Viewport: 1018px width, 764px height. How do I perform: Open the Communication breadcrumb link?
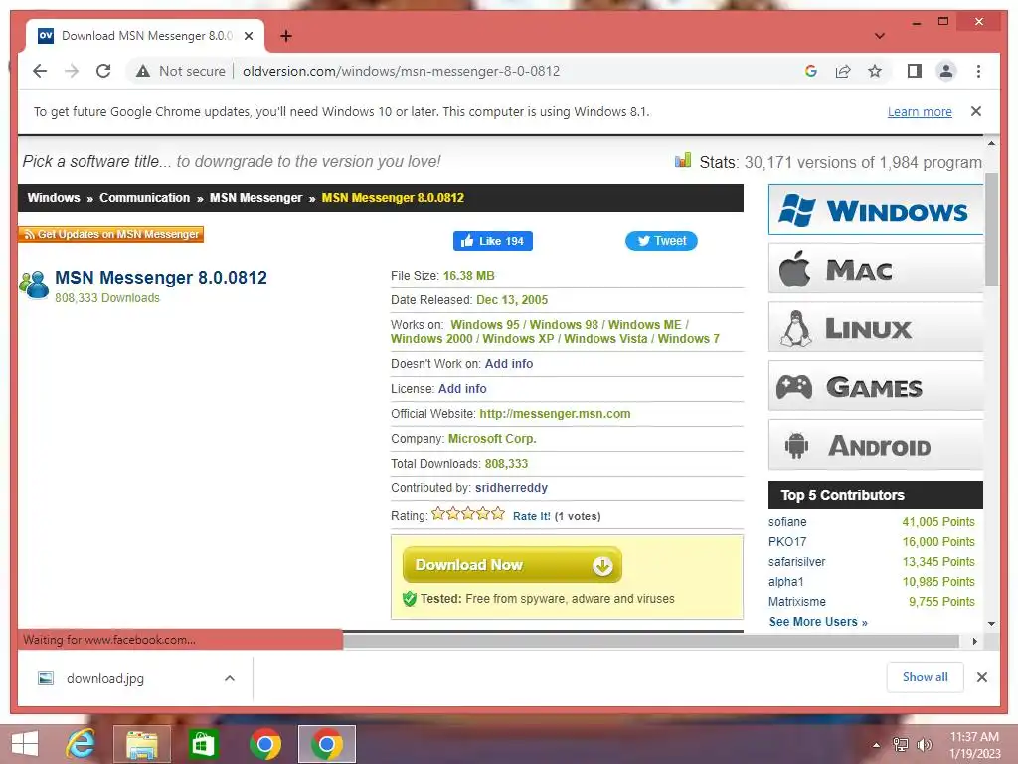[x=145, y=198]
